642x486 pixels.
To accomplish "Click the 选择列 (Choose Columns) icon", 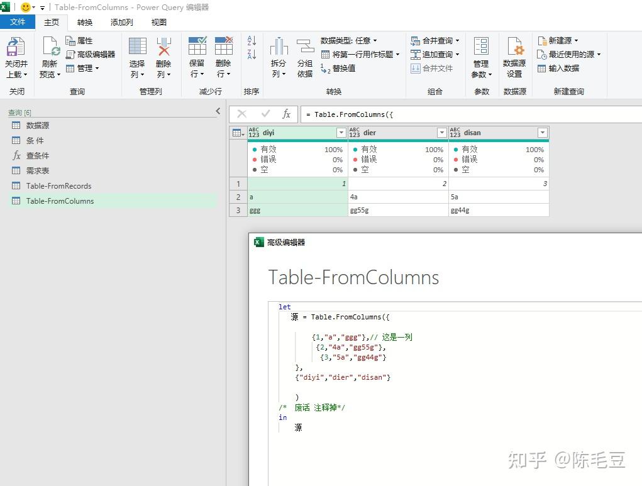I will click(x=137, y=56).
